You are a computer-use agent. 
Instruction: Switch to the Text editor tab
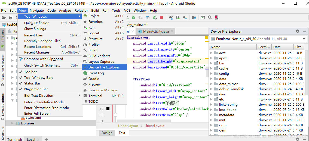122,133
